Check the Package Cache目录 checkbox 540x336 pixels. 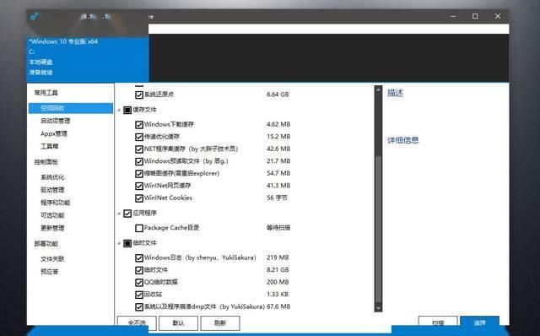[139, 228]
